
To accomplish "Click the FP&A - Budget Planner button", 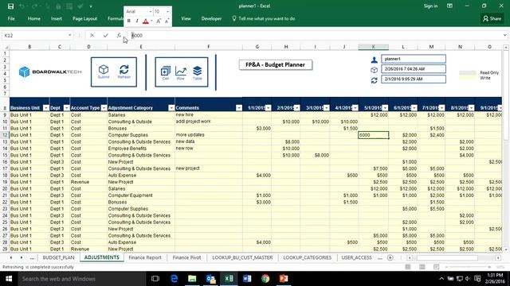I will coord(276,65).
